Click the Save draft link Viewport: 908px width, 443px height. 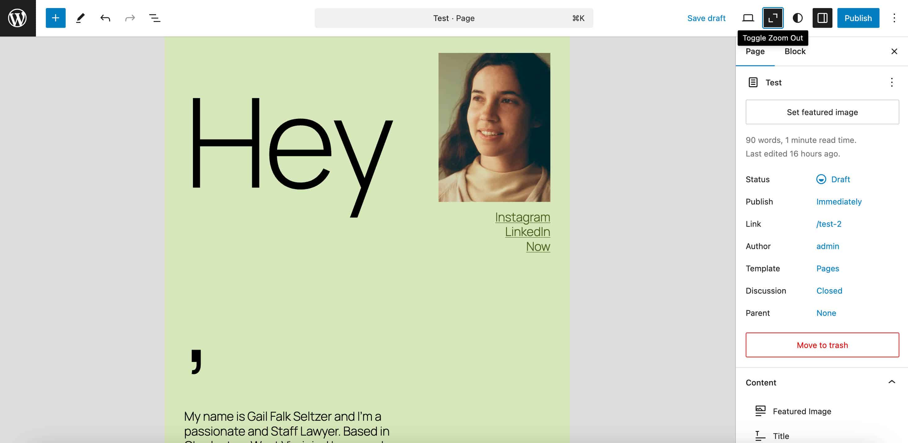tap(706, 18)
